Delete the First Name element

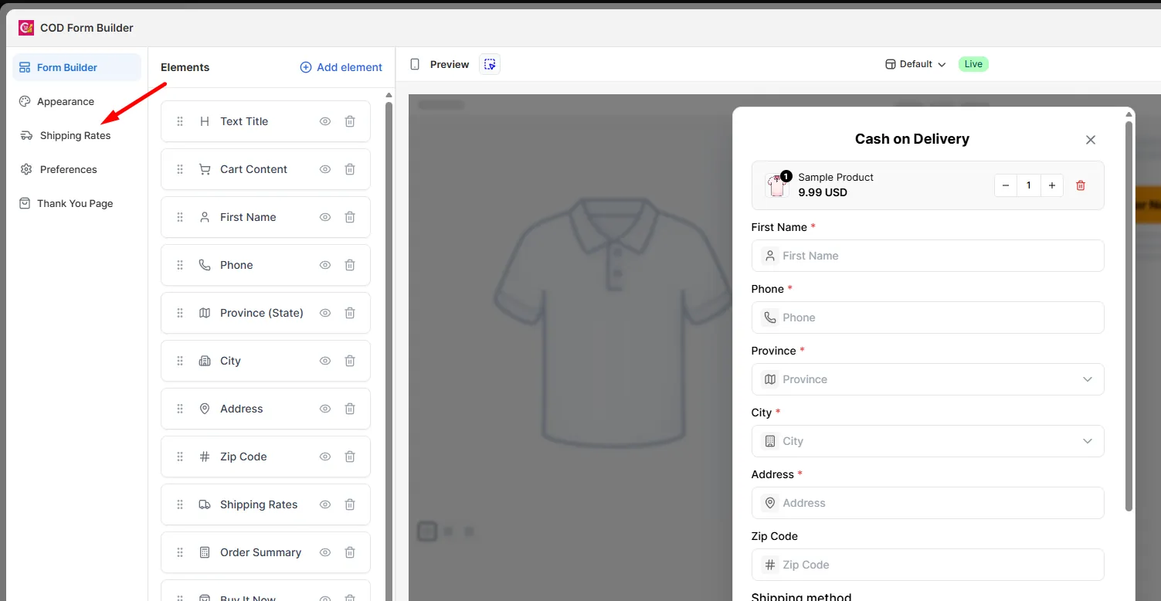(x=350, y=217)
